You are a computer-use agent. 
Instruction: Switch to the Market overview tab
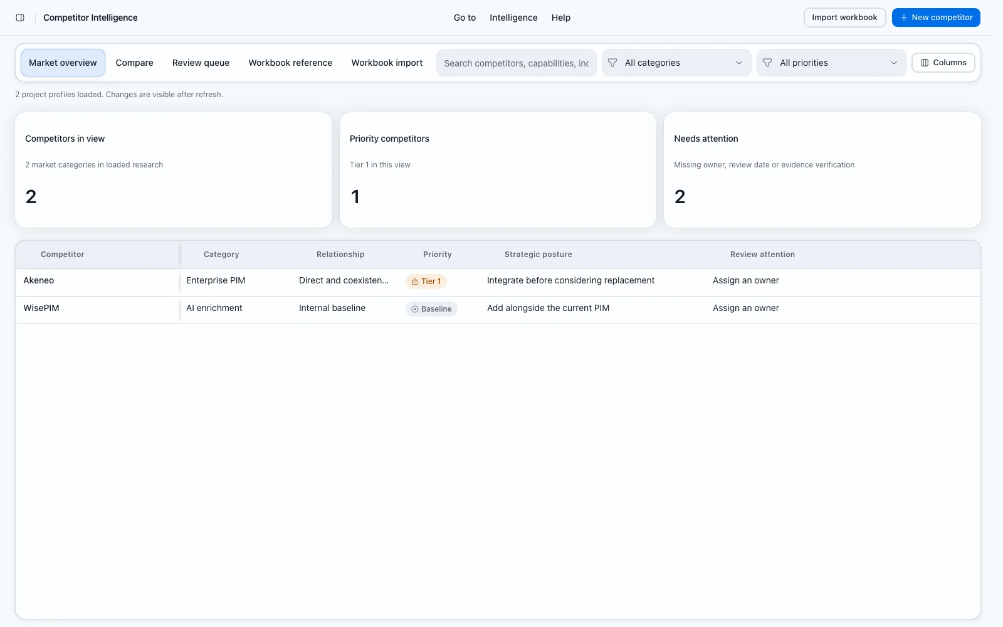pyautogui.click(x=63, y=63)
